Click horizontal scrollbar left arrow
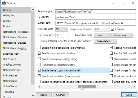The width and height of the screenshot is (138, 98). pos(39,87)
